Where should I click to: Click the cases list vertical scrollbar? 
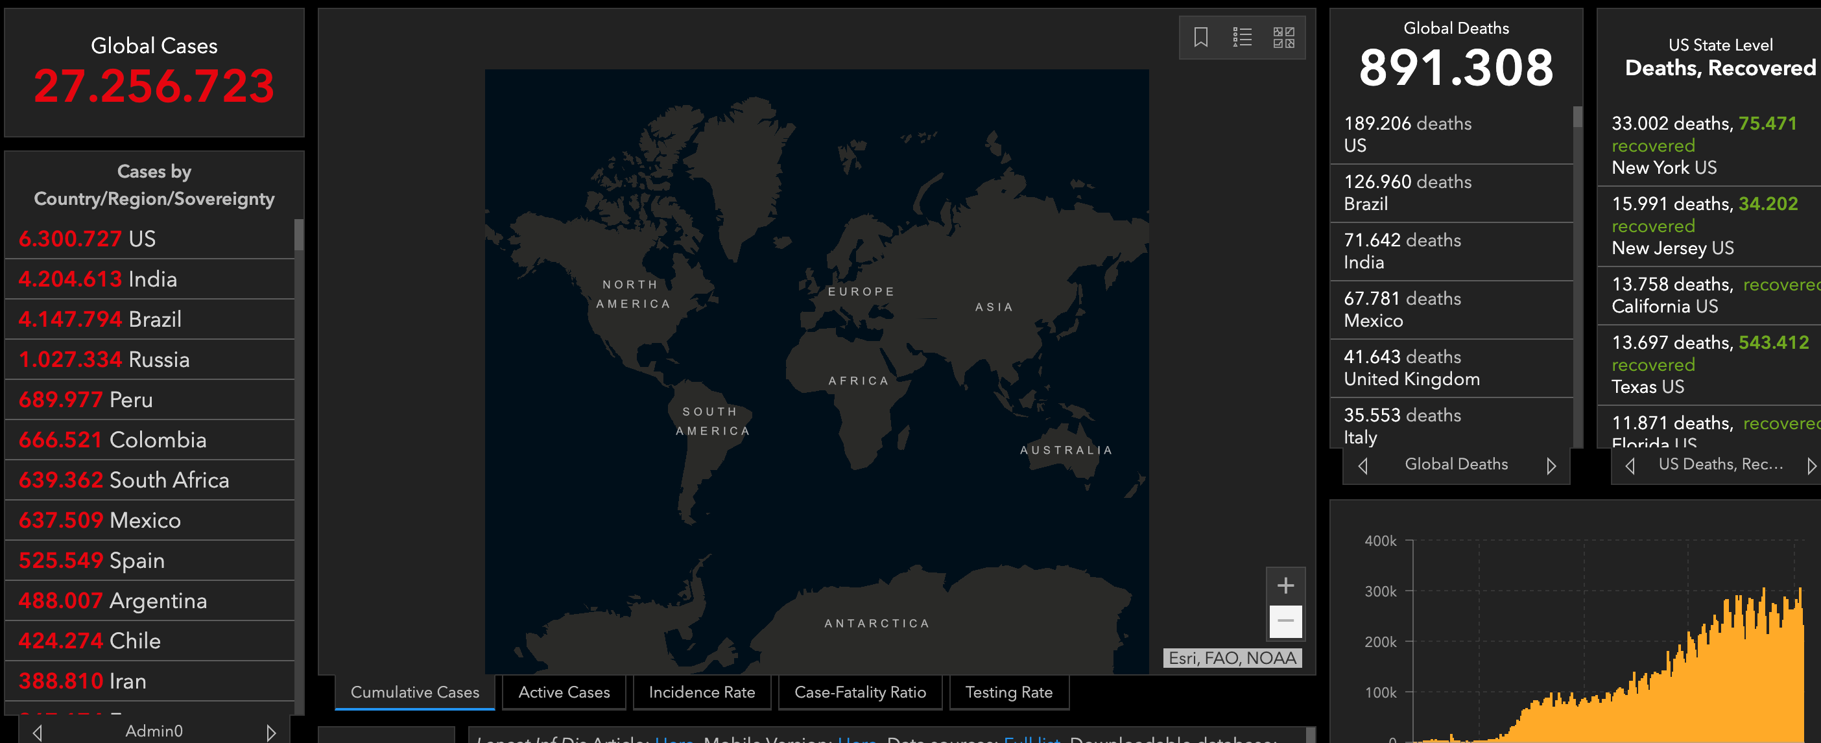(x=299, y=235)
